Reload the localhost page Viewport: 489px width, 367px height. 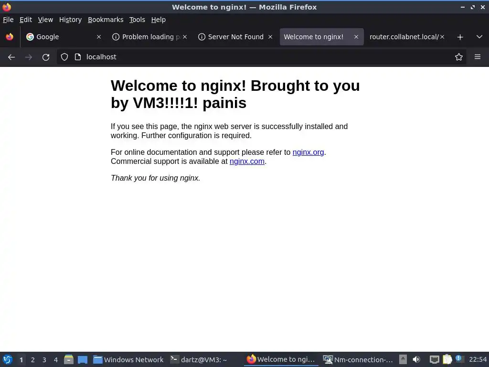tap(46, 57)
